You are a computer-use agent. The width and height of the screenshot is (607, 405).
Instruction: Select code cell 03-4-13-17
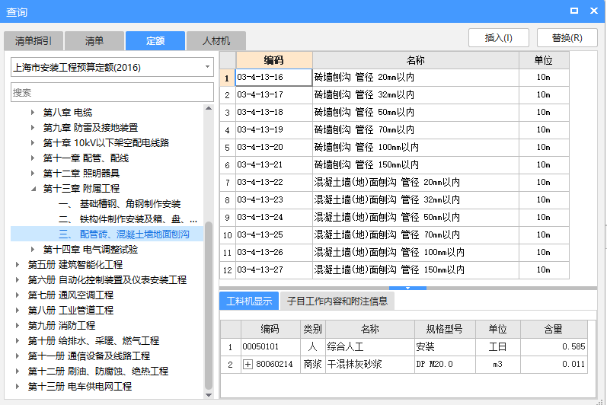point(274,94)
